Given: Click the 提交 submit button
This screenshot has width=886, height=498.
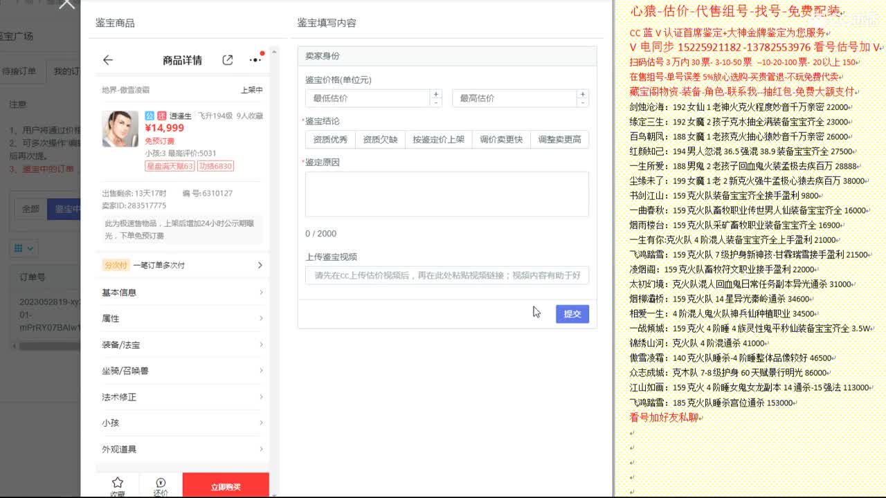Looking at the screenshot, I should [x=572, y=314].
